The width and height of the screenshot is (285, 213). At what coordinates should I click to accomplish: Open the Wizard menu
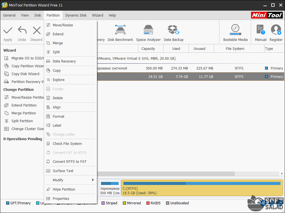[98, 15]
